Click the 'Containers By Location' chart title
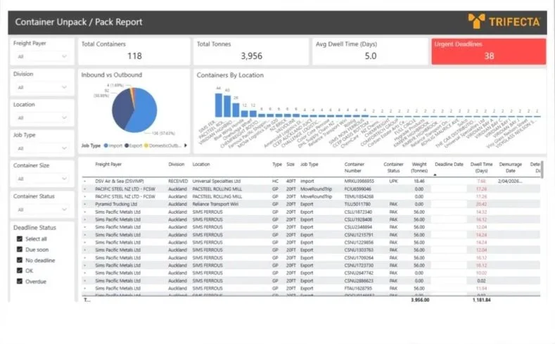Viewport: 555px width, 344px height. (230, 75)
